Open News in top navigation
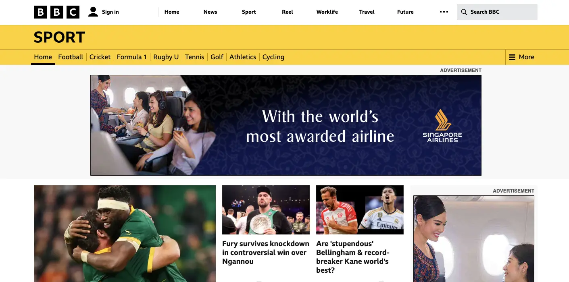The width and height of the screenshot is (569, 282). [x=210, y=12]
